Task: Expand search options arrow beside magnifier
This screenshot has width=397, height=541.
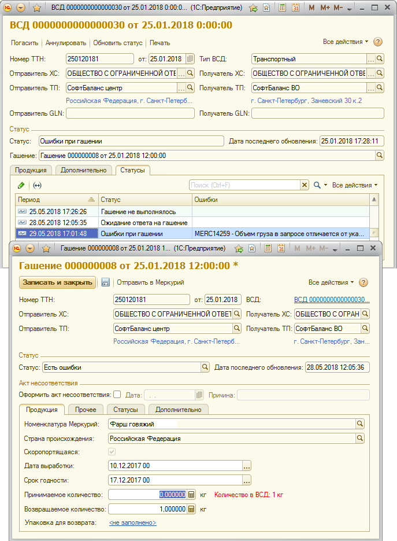Action: (326, 185)
